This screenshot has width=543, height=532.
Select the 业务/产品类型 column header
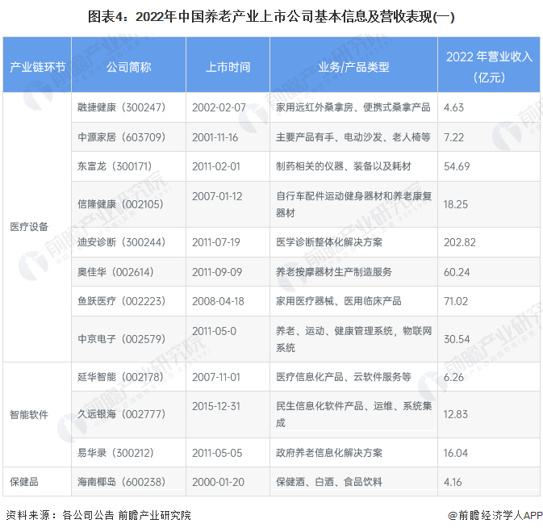[353, 65]
